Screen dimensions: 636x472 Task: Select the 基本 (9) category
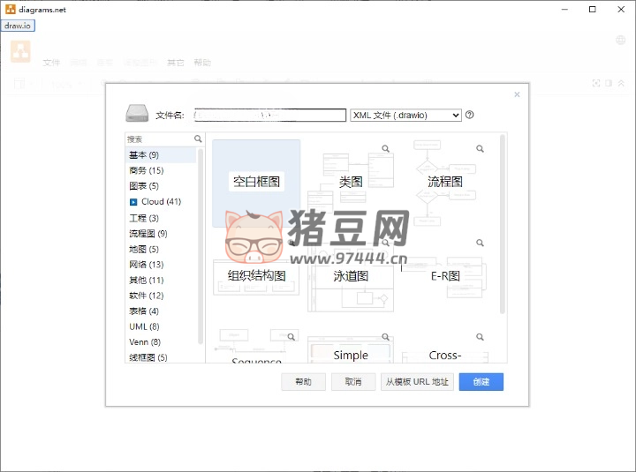coord(144,155)
